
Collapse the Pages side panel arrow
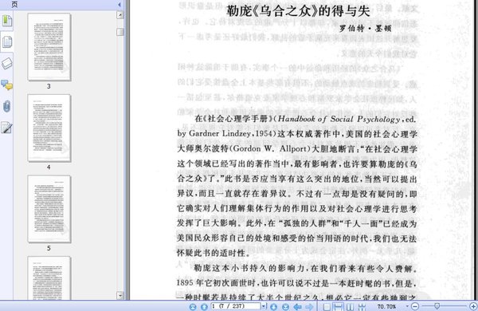[119, 4]
